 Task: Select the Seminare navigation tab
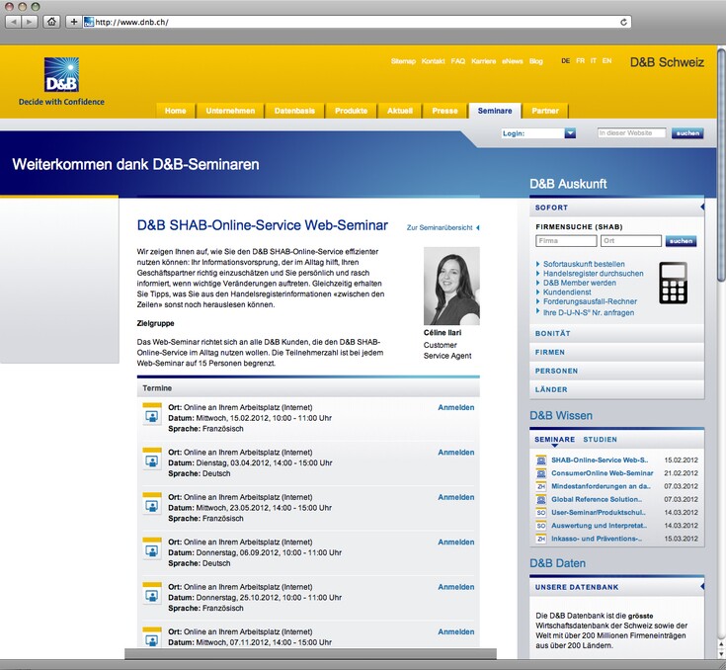point(495,111)
